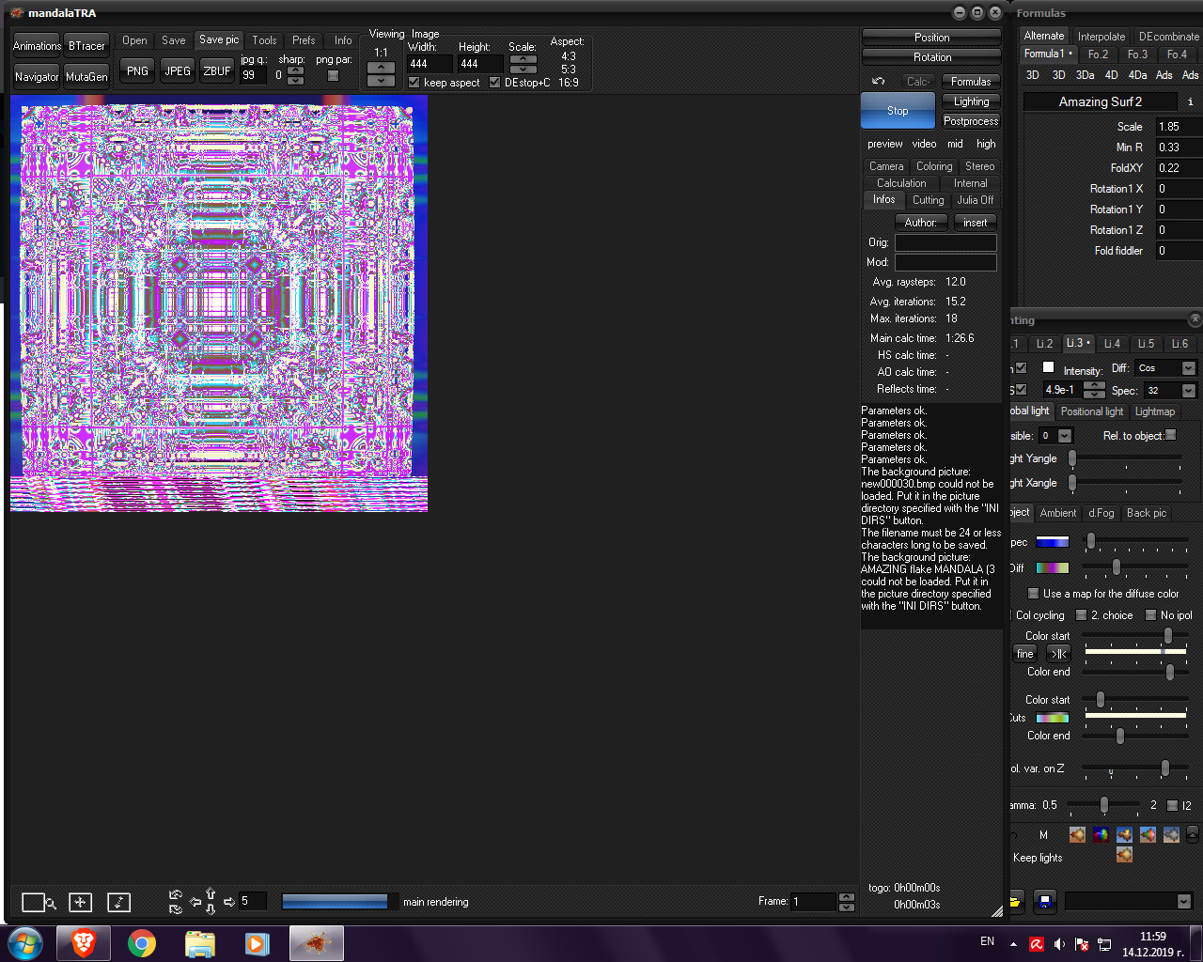Switch to the Positional light tab
Viewport: 1203px width, 962px height.
pyautogui.click(x=1091, y=411)
